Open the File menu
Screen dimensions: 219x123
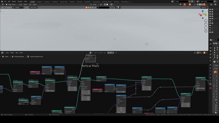point(5,1)
